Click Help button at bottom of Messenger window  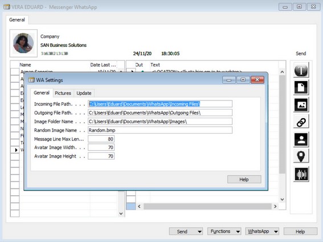(x=300, y=232)
